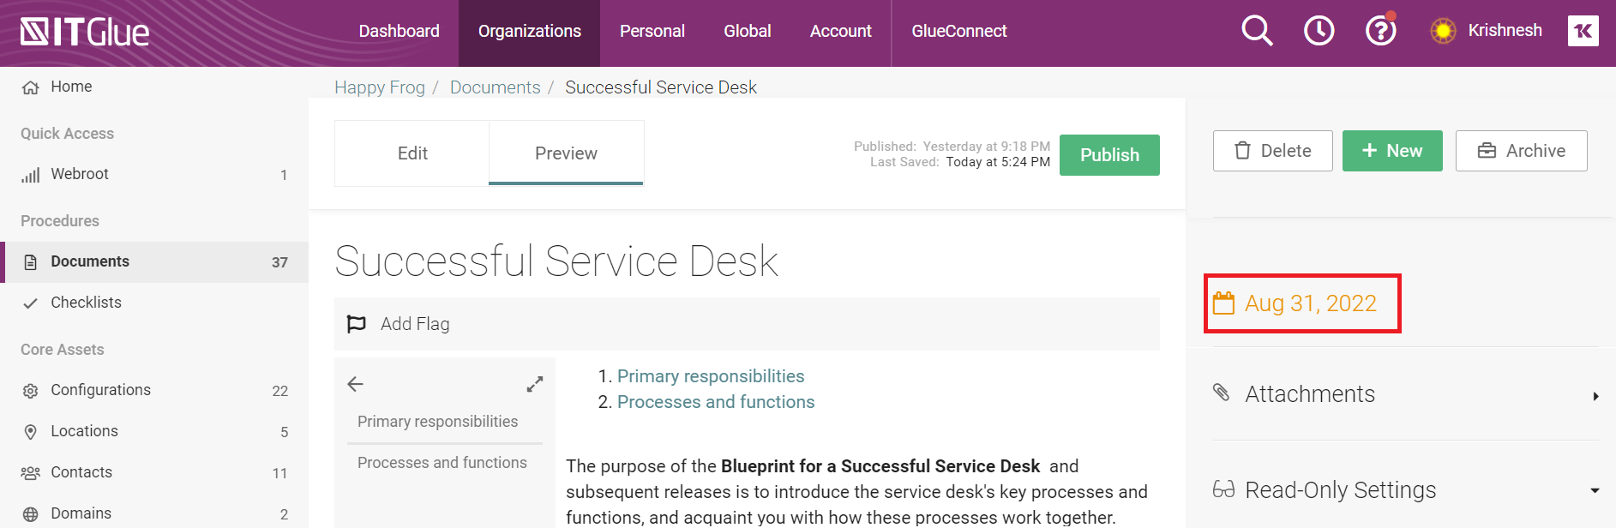Viewport: 1616px width, 528px height.
Task: Open the help question mark icon
Action: point(1380,31)
